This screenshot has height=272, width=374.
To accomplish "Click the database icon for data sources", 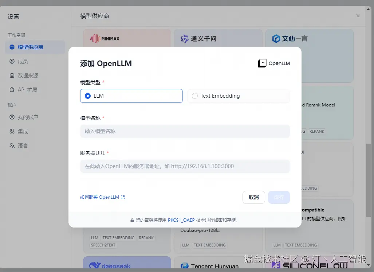I will point(12,76).
